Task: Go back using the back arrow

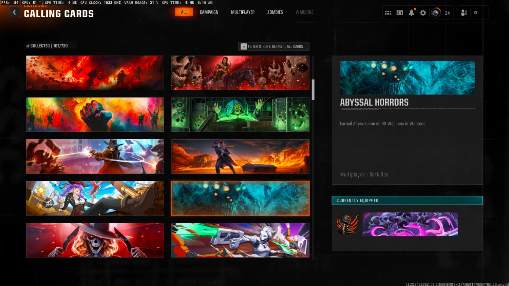Action: (14, 13)
